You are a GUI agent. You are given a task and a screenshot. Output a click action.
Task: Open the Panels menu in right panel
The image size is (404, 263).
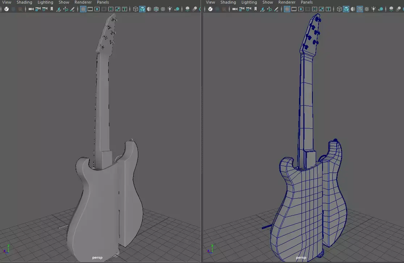[307, 2]
